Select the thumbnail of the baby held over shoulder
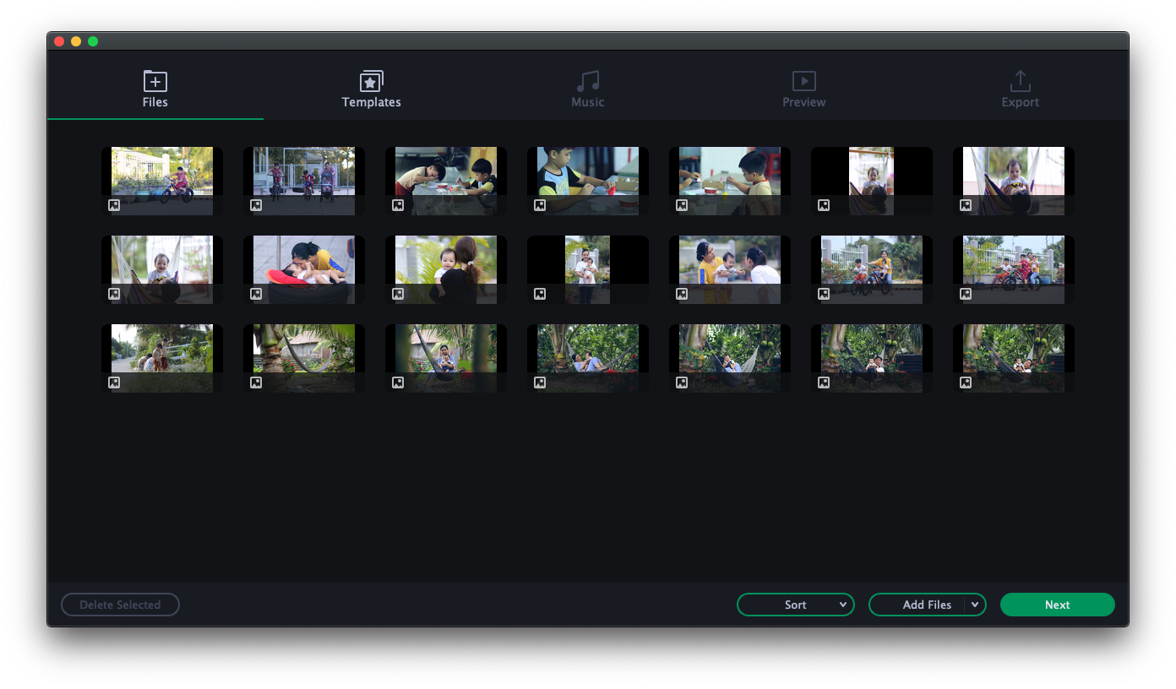The width and height of the screenshot is (1176, 689). click(x=445, y=269)
